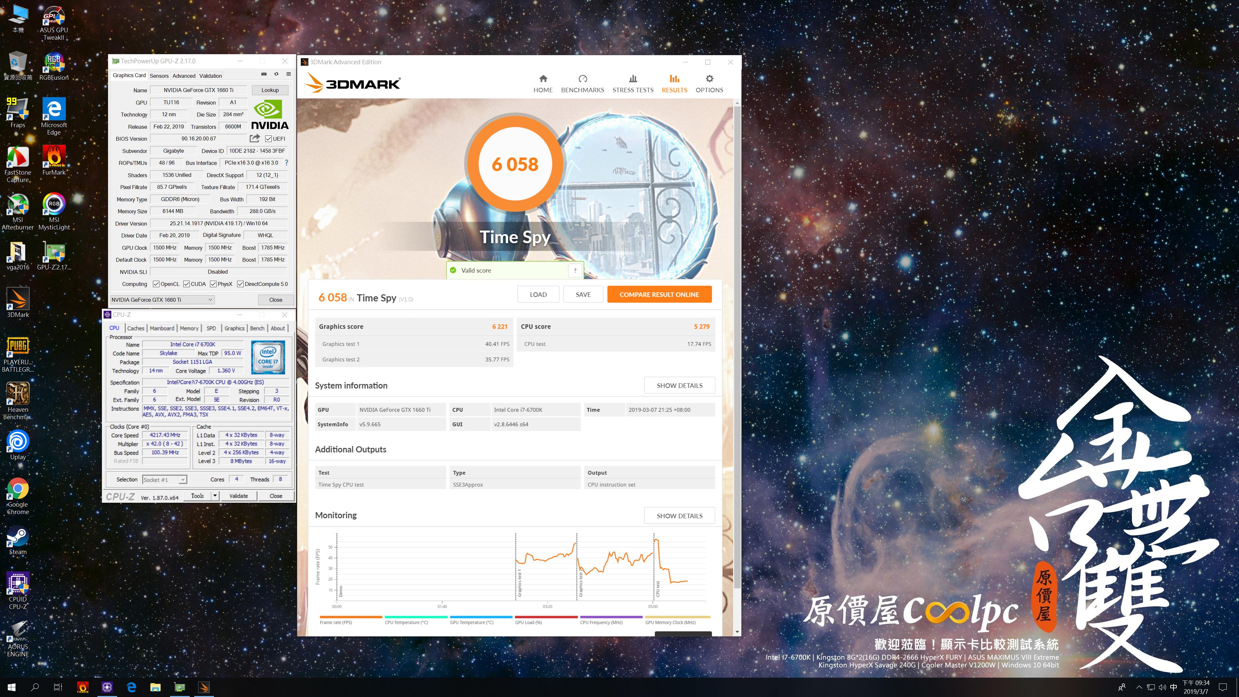
Task: Open the Steam desktop shortcut
Action: [18, 540]
